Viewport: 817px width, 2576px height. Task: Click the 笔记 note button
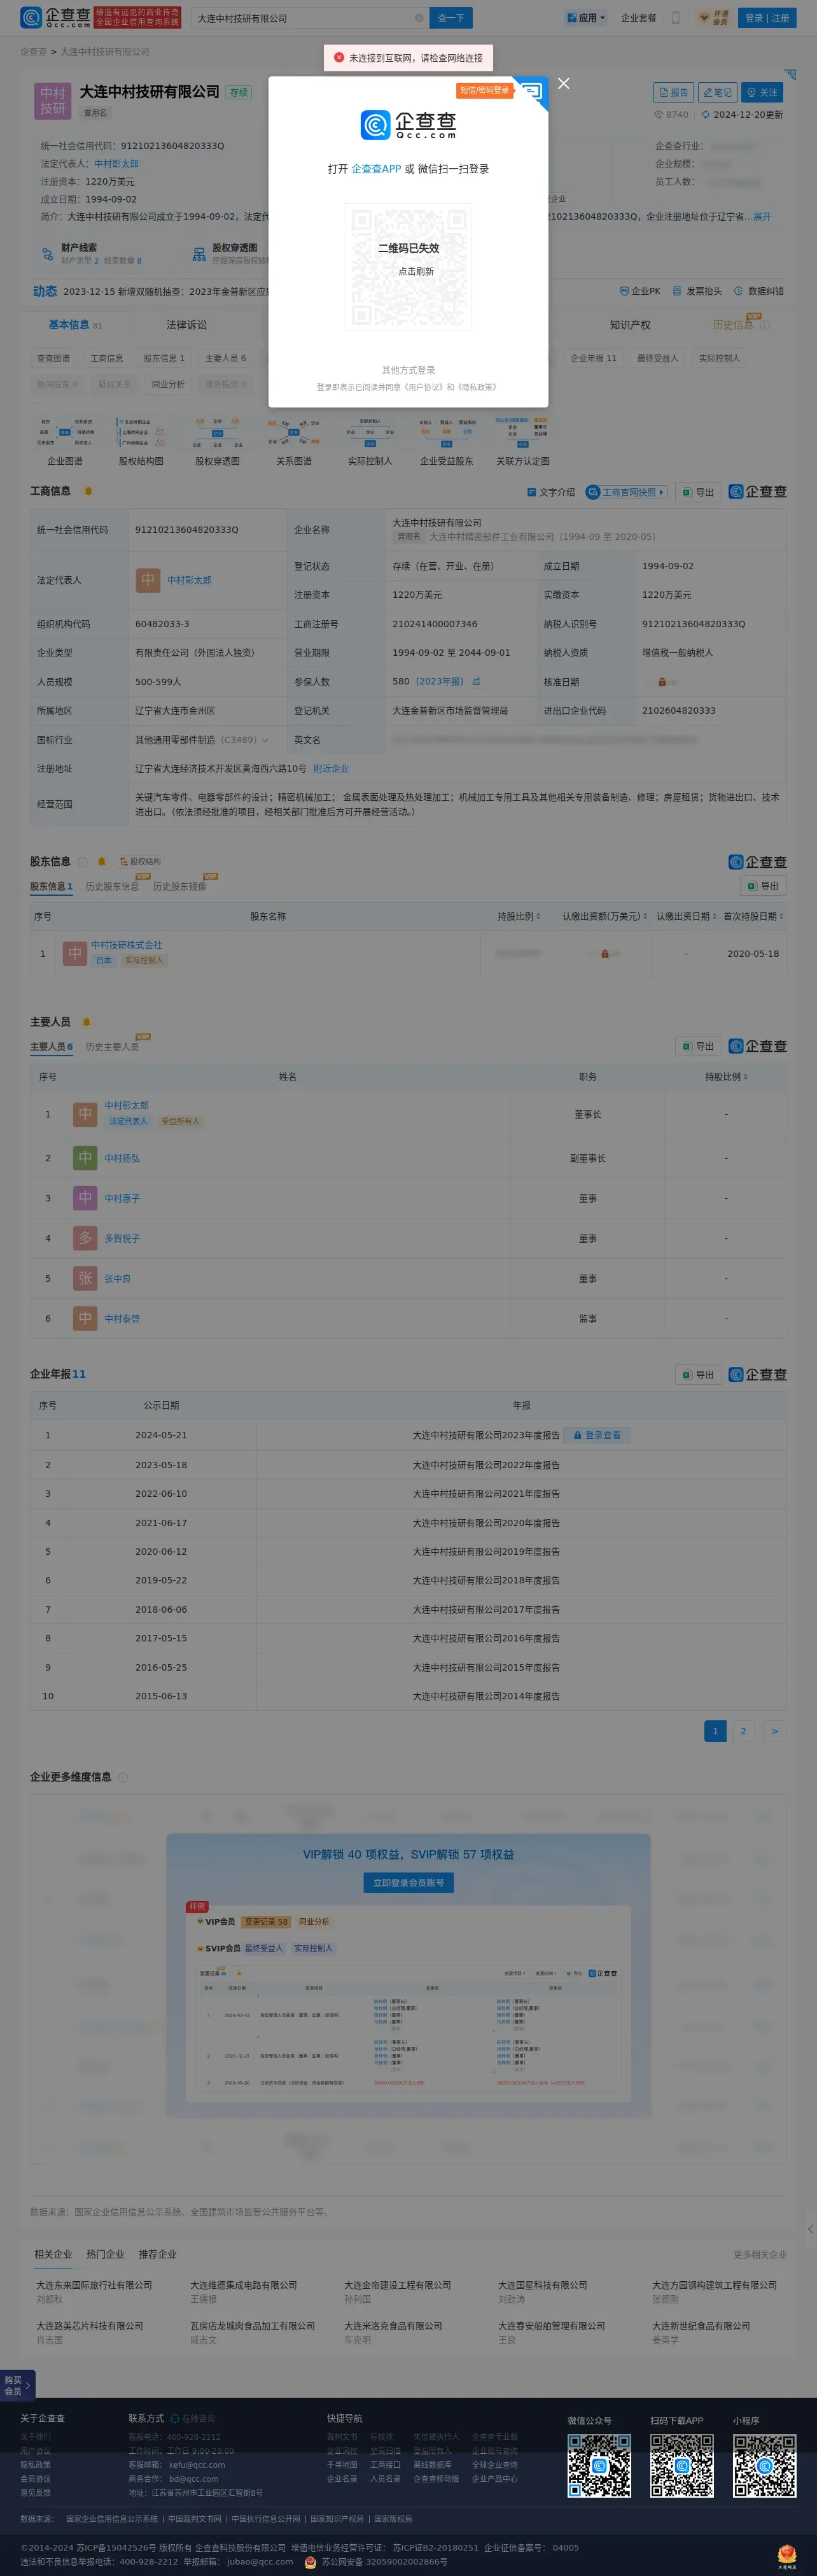pyautogui.click(x=717, y=92)
